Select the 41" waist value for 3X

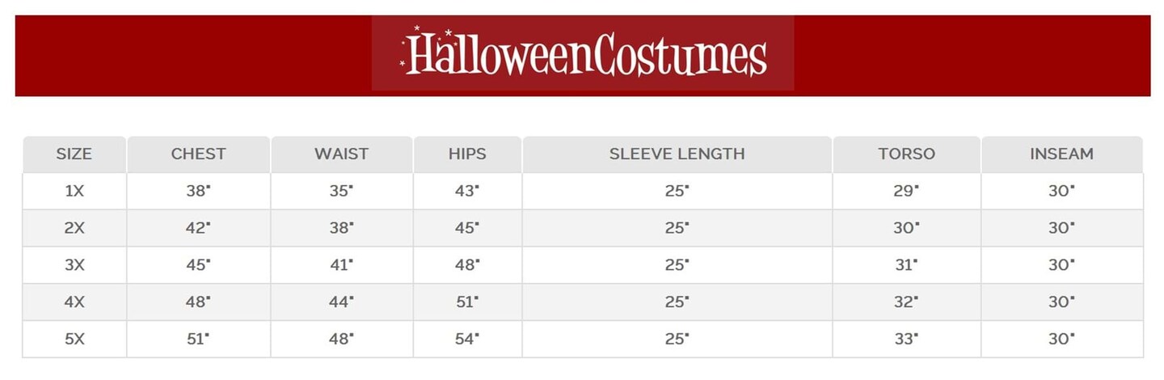341,265
